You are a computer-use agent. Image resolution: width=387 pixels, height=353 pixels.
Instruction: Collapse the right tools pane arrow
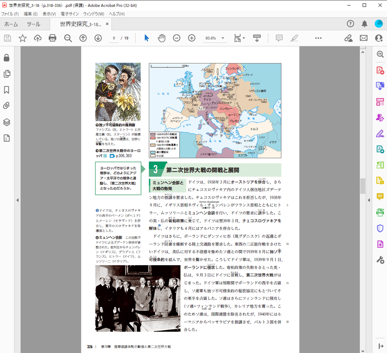(369, 200)
